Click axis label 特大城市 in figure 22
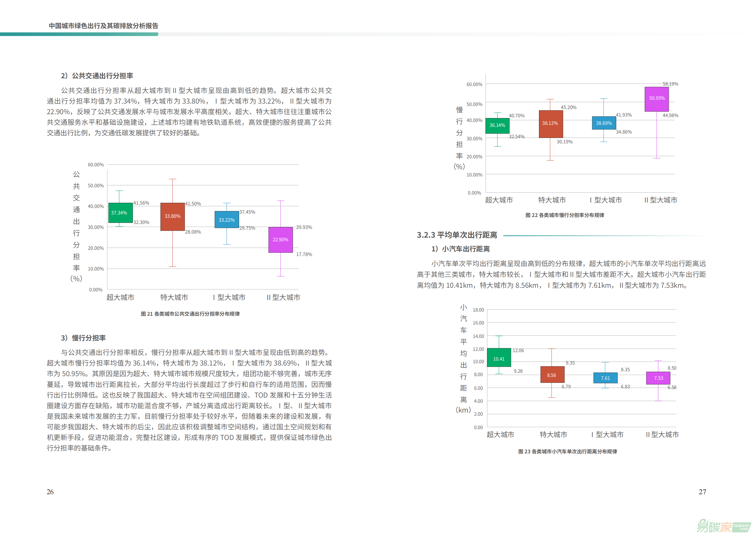This screenshot has width=753, height=535. [552, 200]
